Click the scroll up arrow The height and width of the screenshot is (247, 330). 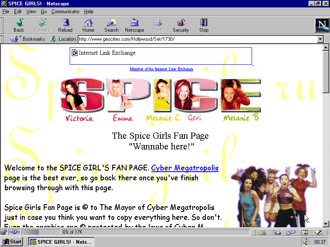coord(325,47)
